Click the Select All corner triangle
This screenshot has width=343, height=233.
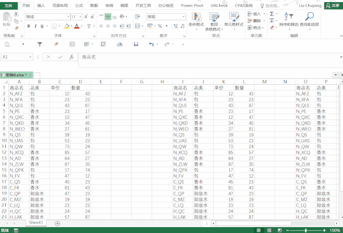[x=5, y=82]
